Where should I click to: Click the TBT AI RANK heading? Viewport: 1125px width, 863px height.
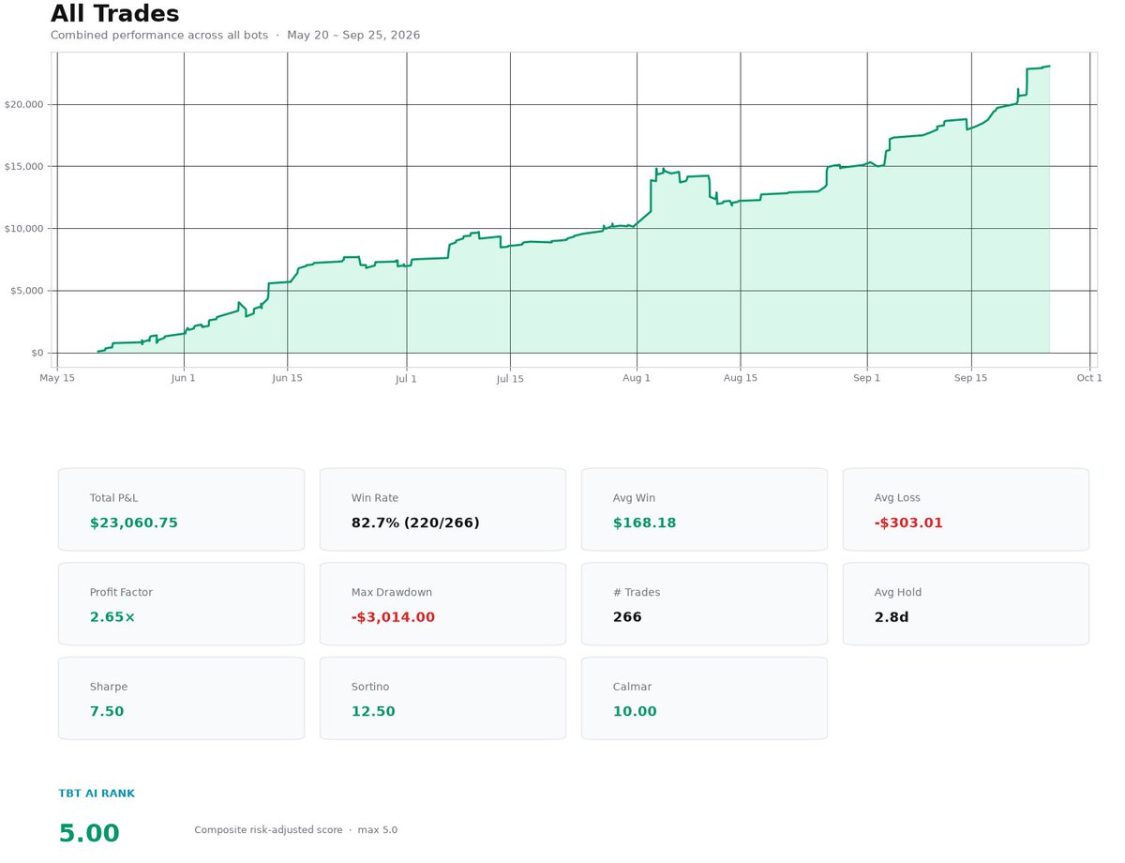tap(97, 793)
